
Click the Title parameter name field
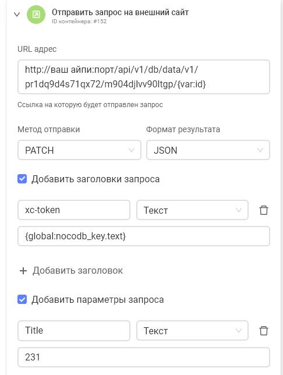[74, 331]
